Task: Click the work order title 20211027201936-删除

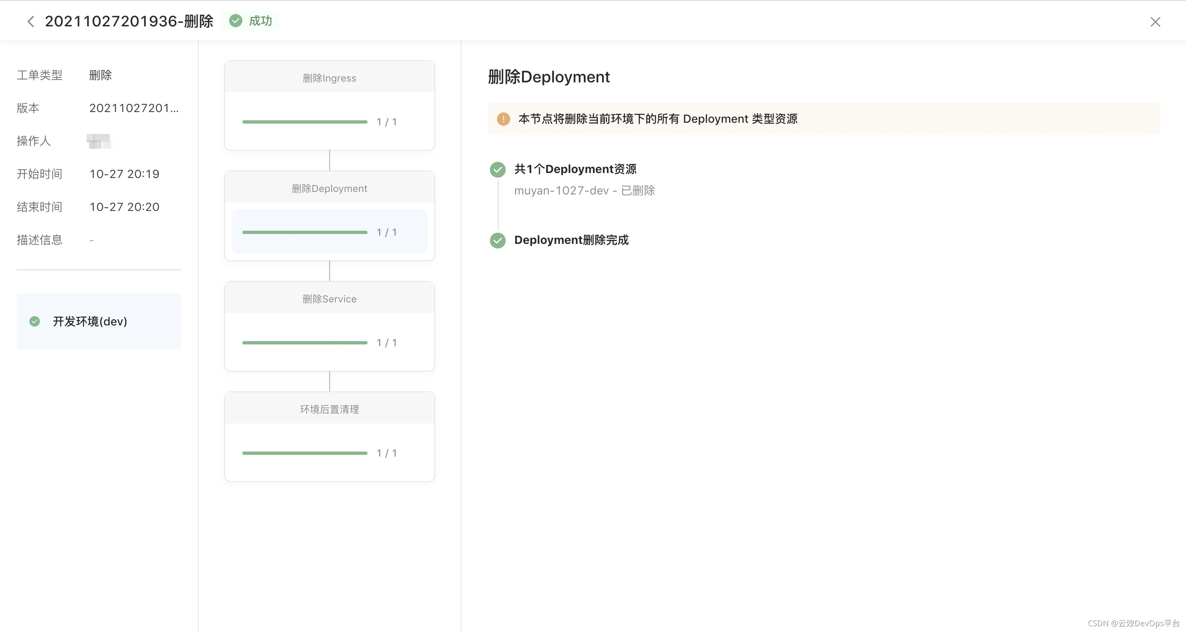Action: 129,21
